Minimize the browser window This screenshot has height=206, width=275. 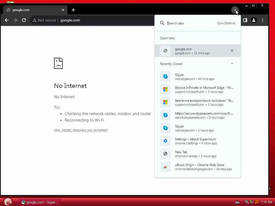coord(247,6)
